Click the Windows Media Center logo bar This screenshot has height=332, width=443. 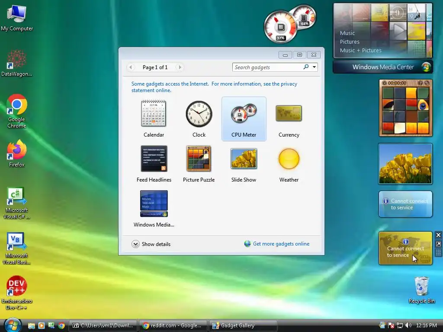click(x=383, y=67)
